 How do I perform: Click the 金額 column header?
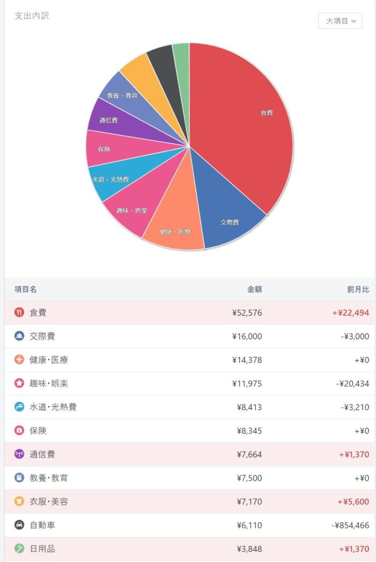(x=254, y=289)
